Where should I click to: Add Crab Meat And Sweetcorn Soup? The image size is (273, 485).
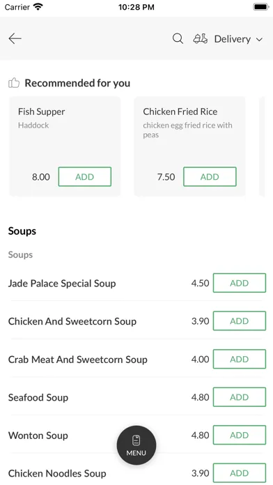click(240, 359)
